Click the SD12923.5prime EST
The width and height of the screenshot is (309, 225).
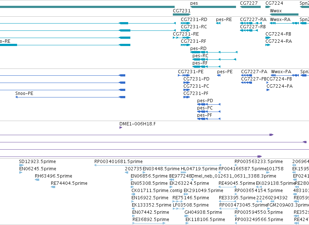point(21,165)
